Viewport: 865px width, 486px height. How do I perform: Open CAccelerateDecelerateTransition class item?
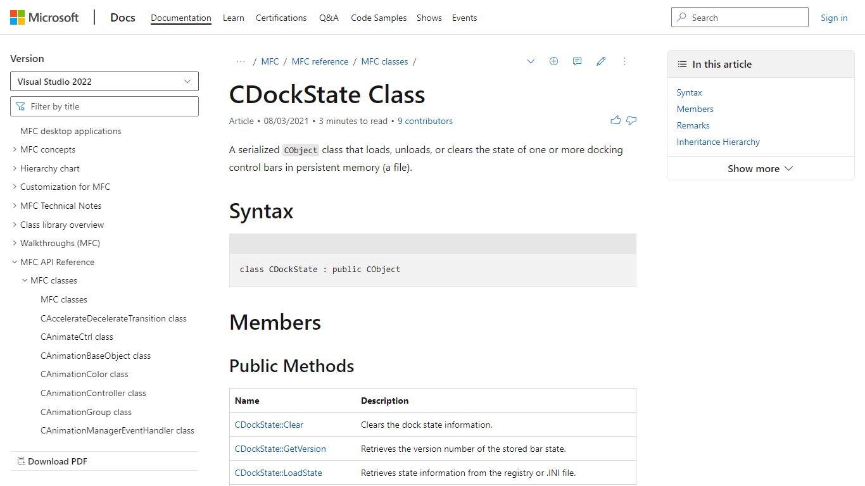[113, 318]
